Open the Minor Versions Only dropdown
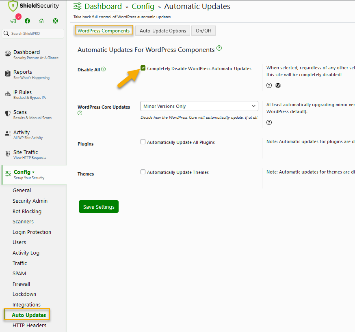This screenshot has height=332, width=355. tap(199, 106)
